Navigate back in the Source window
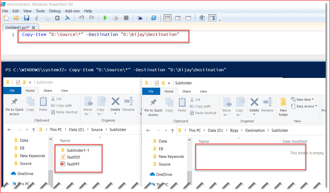Screen dimensions: 330x193 [9, 130]
